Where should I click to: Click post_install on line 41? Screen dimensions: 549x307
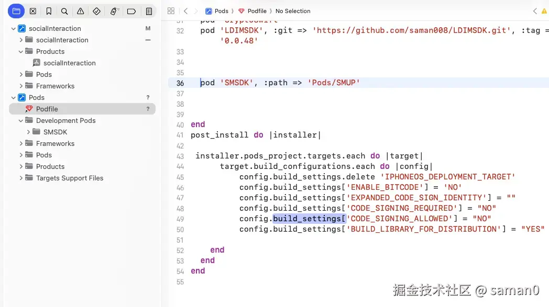pos(219,135)
